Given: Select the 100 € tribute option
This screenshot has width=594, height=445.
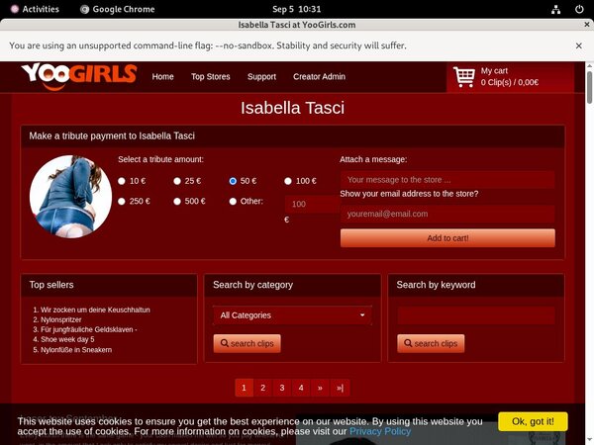Looking at the screenshot, I should 289,181.
